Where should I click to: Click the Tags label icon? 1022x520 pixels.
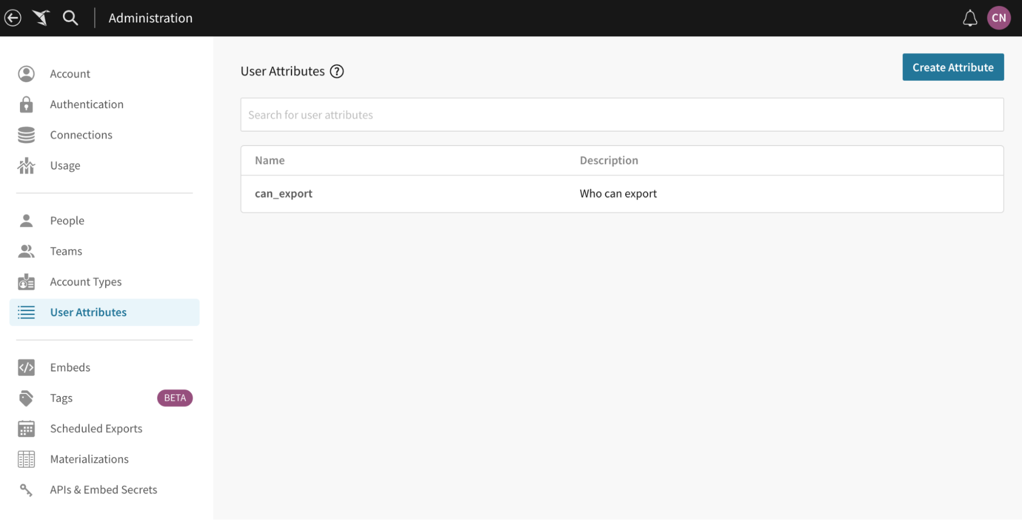coord(26,398)
